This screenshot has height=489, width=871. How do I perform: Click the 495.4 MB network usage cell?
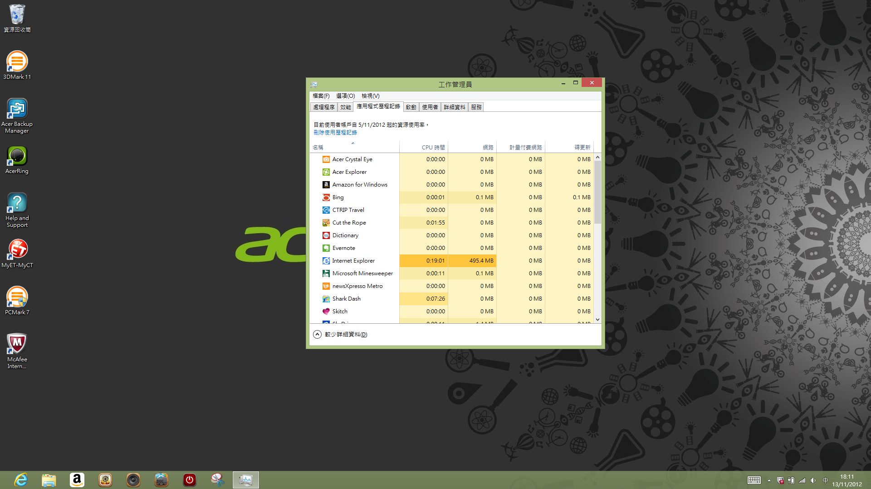[x=472, y=261]
